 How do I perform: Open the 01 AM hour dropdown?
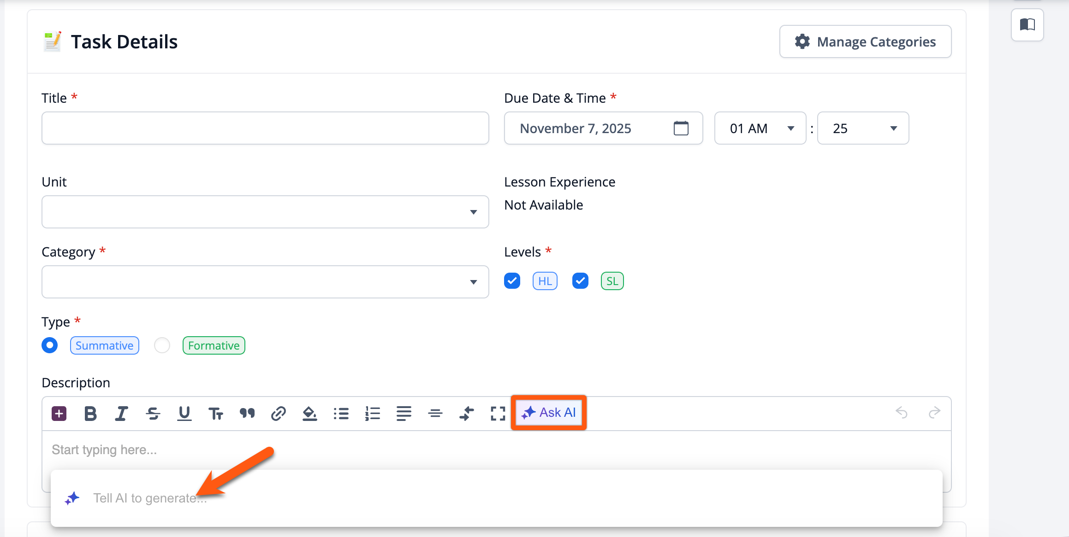[760, 128]
